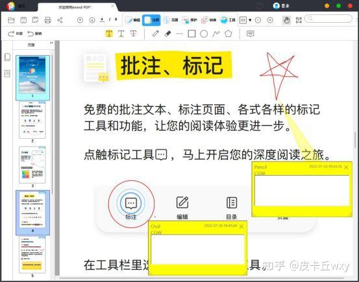
Task: Click the current page number field
Action: pos(102,19)
